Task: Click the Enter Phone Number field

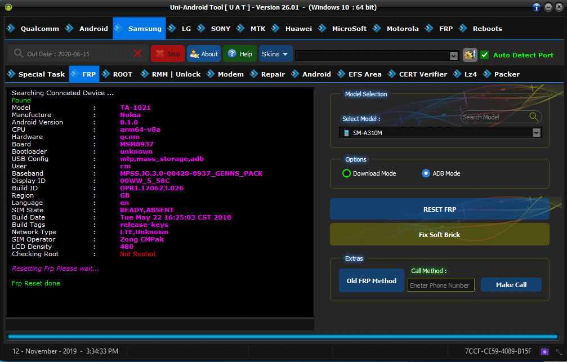Action: click(x=440, y=285)
